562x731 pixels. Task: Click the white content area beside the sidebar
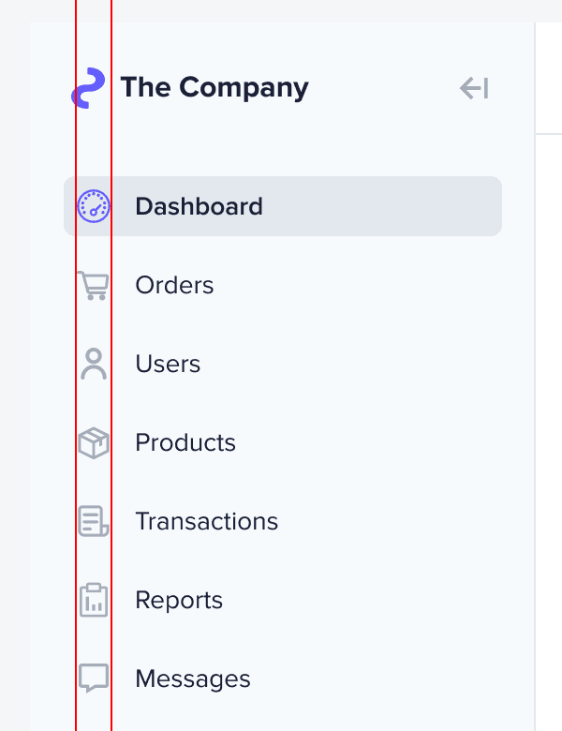[x=550, y=420]
